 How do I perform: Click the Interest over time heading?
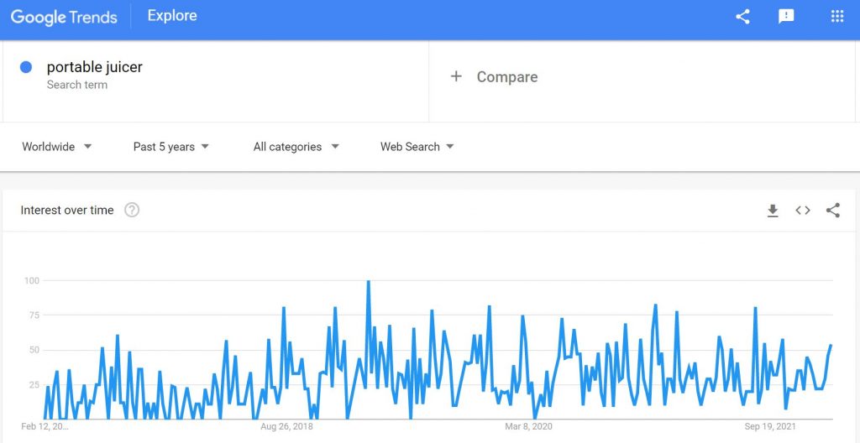coord(67,211)
